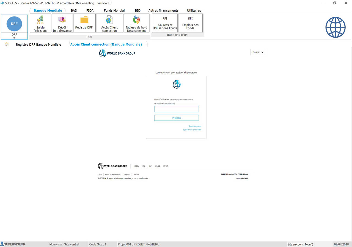The image size is (352, 247).
Task: Open Emplois footer link
Action: tap(127, 175)
